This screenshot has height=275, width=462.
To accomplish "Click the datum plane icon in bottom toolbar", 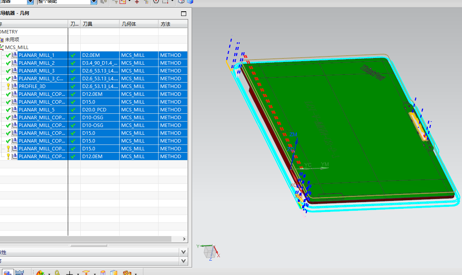I will [86, 273].
